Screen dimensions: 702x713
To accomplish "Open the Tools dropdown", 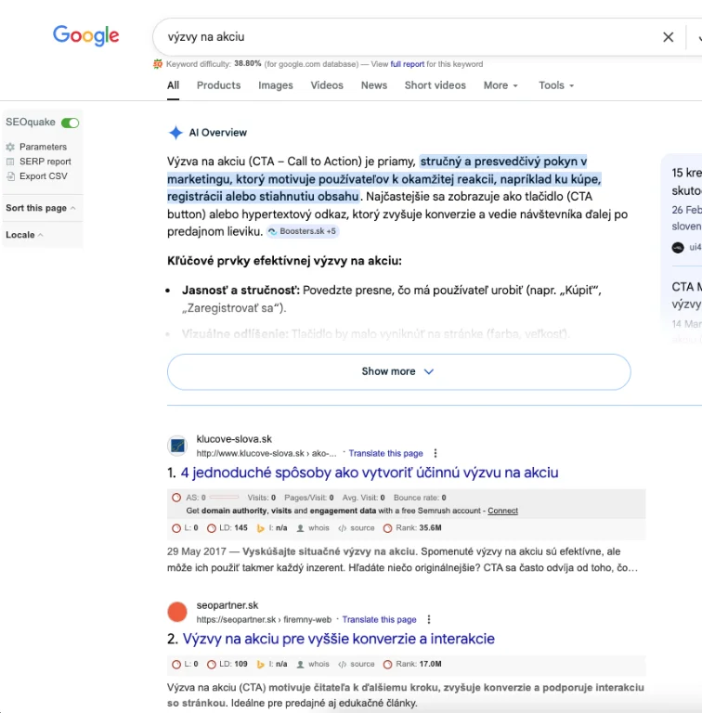I will point(556,85).
